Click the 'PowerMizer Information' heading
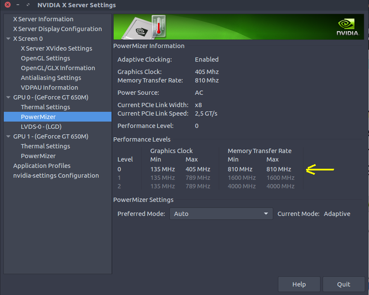The height and width of the screenshot is (295, 369). 149,46
